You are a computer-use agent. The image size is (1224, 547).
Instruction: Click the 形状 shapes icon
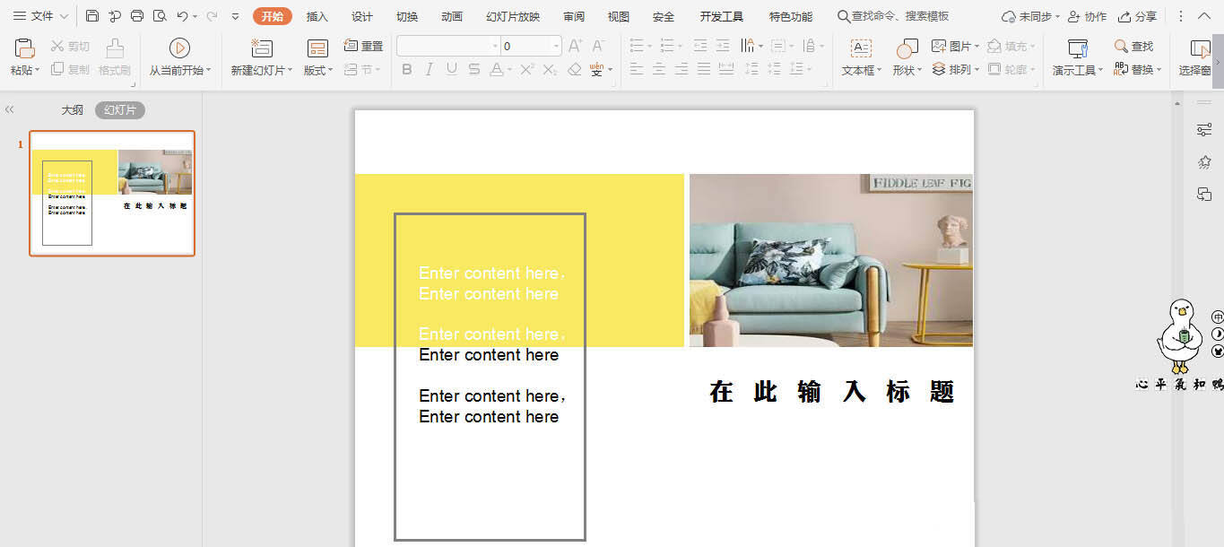tap(907, 48)
